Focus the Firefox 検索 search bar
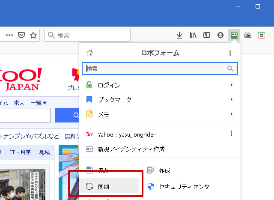The height and width of the screenshot is (200, 274). (87, 35)
